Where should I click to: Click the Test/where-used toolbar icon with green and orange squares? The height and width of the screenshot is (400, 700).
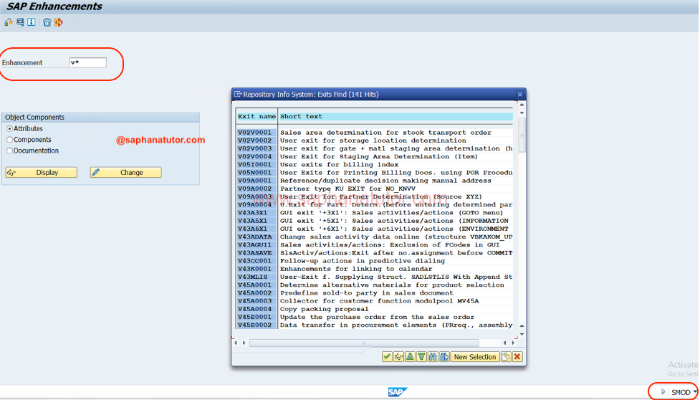(x=9, y=22)
